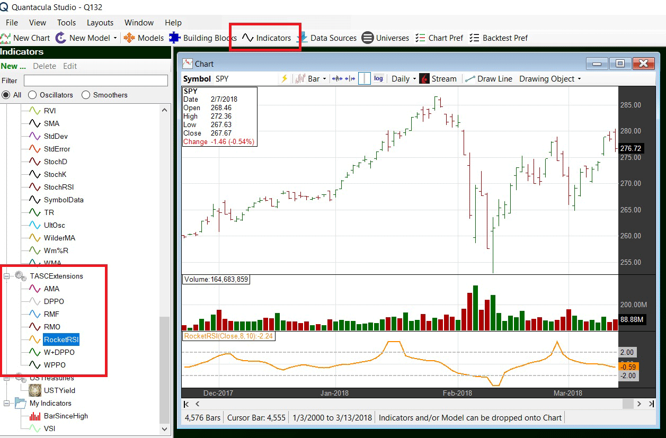Activate the Draw Line tool
Image resolution: width=666 pixels, height=438 pixels.
[x=489, y=79]
